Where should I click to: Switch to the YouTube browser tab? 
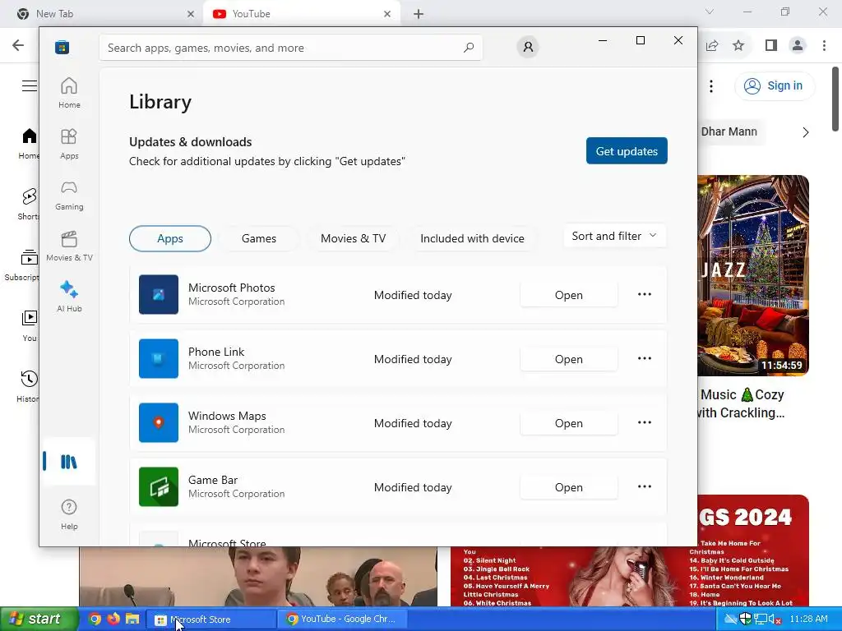(x=301, y=14)
